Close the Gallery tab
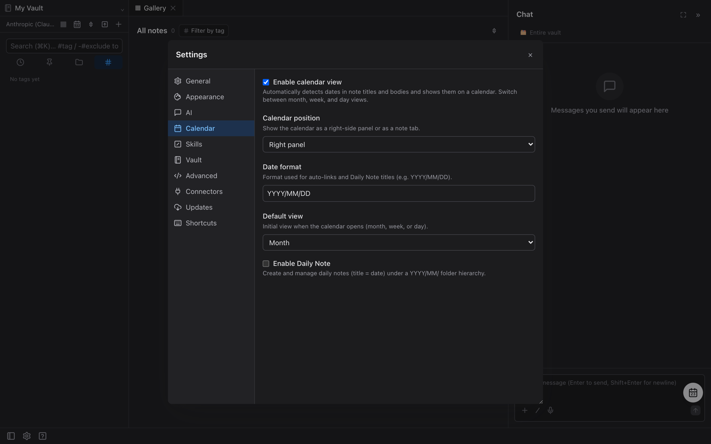The image size is (711, 444). (173, 8)
